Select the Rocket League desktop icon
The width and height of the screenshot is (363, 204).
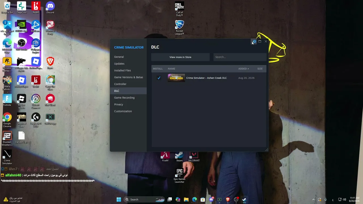(x=180, y=28)
